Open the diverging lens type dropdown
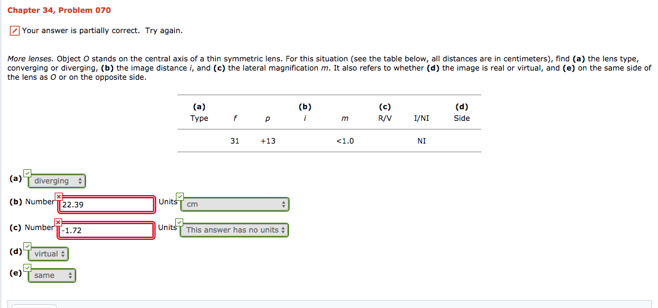This screenshot has height=308, width=658. (x=57, y=181)
